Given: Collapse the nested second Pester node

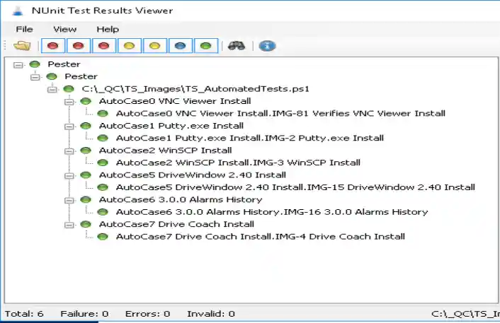Looking at the screenshot, I should click(35, 77).
